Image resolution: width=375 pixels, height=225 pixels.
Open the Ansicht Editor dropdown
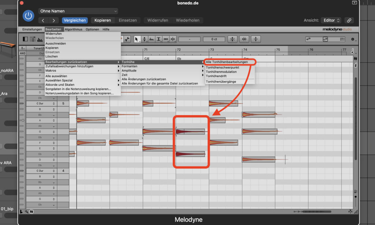[x=331, y=21]
